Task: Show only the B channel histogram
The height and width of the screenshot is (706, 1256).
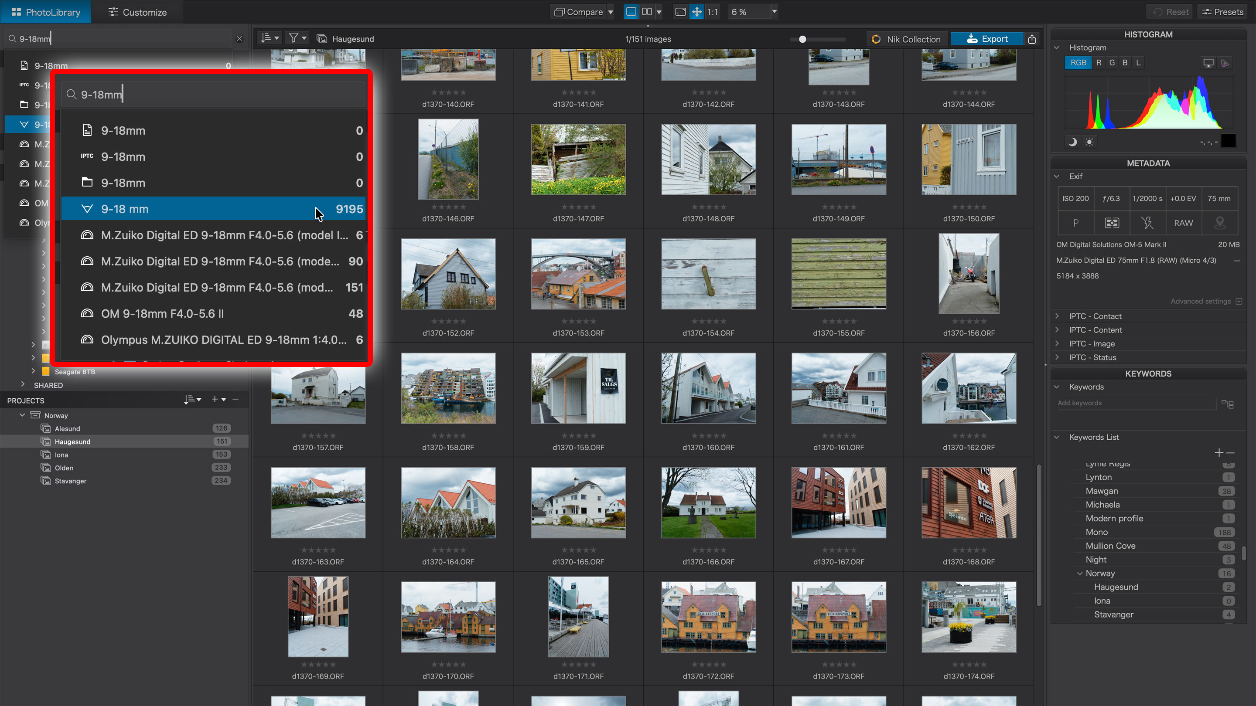Action: click(1125, 62)
